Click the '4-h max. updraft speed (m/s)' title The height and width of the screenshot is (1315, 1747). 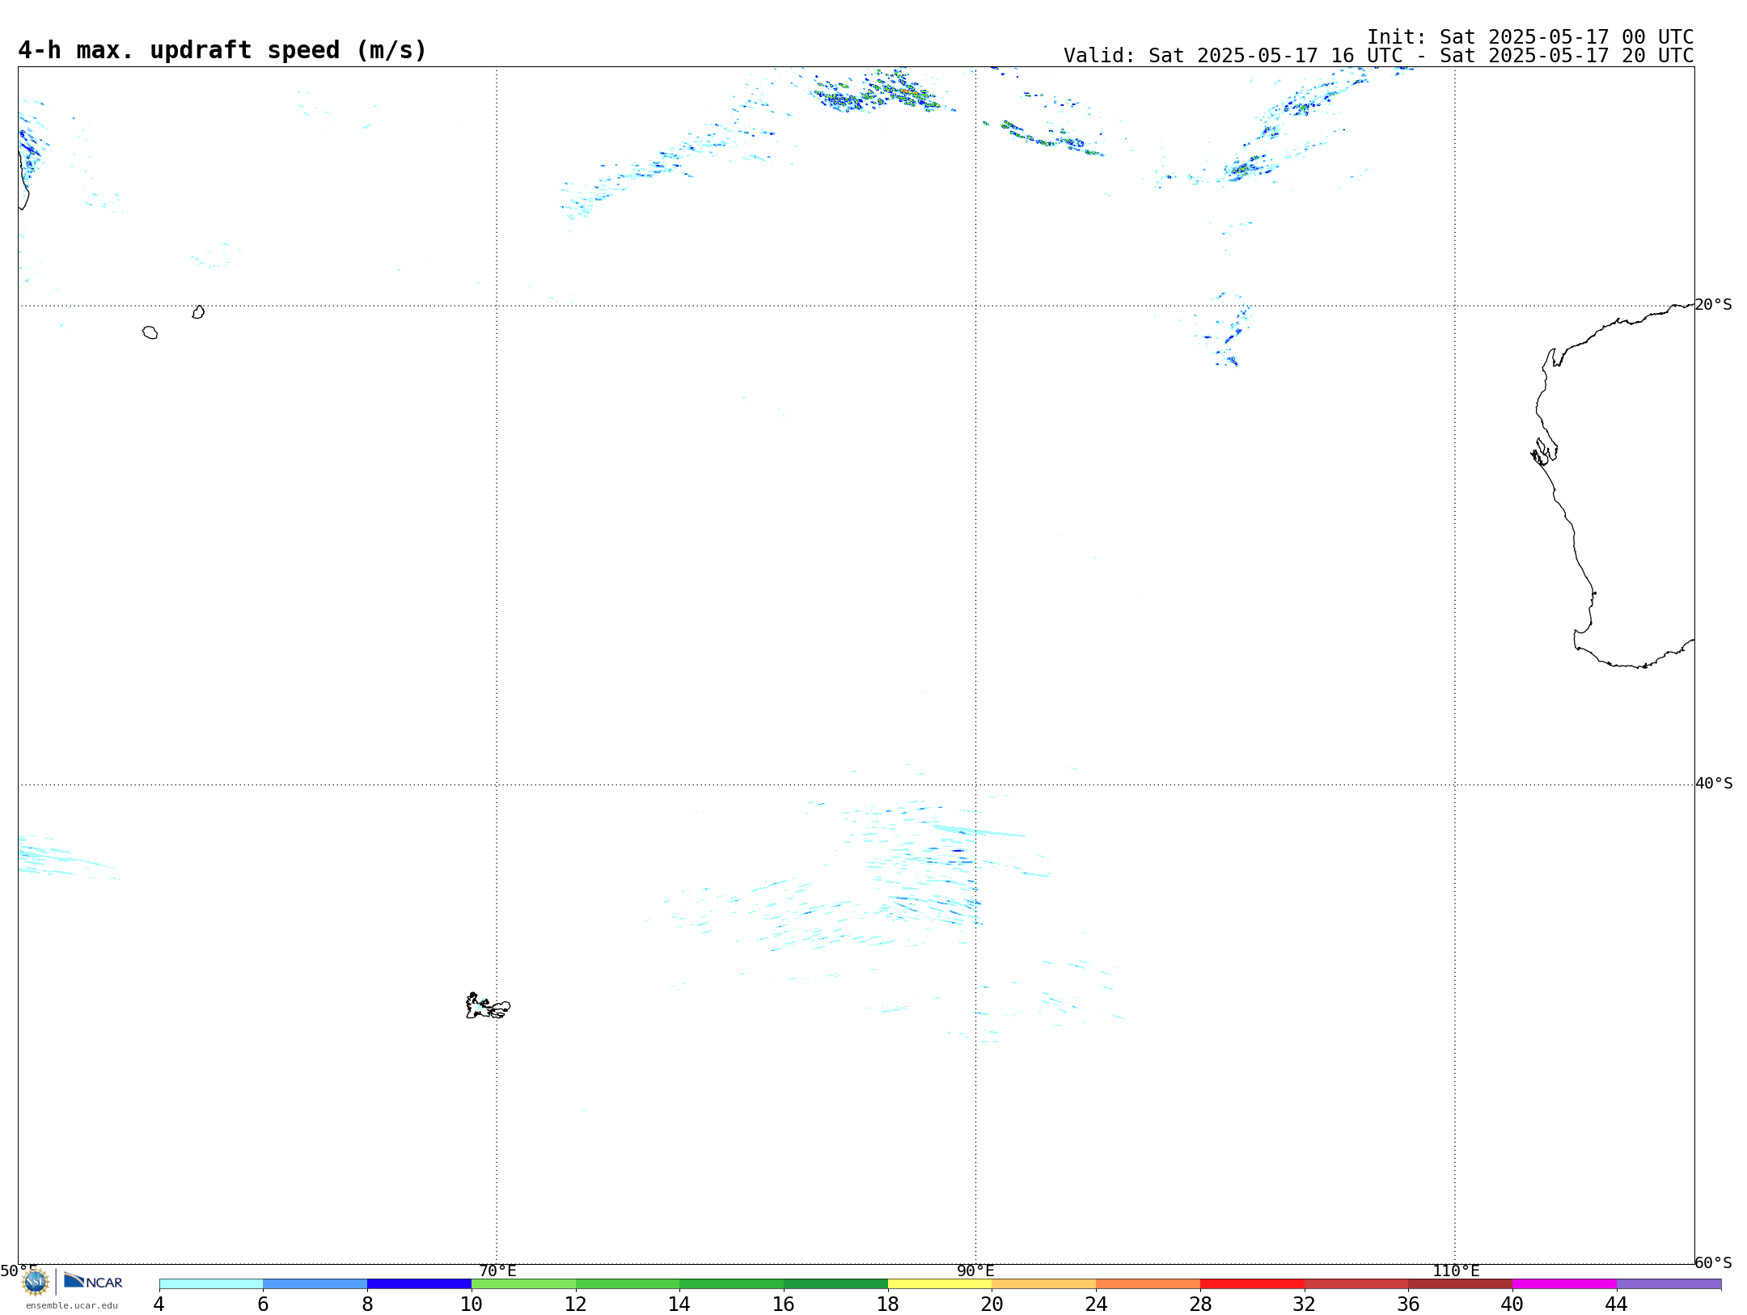222,50
